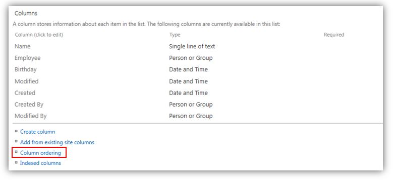Image resolution: width=400 pixels, height=182 pixels.
Task: Edit the Modified column
Action: tap(27, 81)
